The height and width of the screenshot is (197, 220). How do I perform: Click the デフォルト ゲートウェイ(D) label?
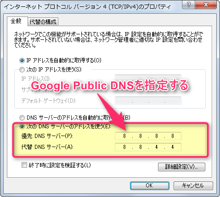pyautogui.click(x=49, y=101)
